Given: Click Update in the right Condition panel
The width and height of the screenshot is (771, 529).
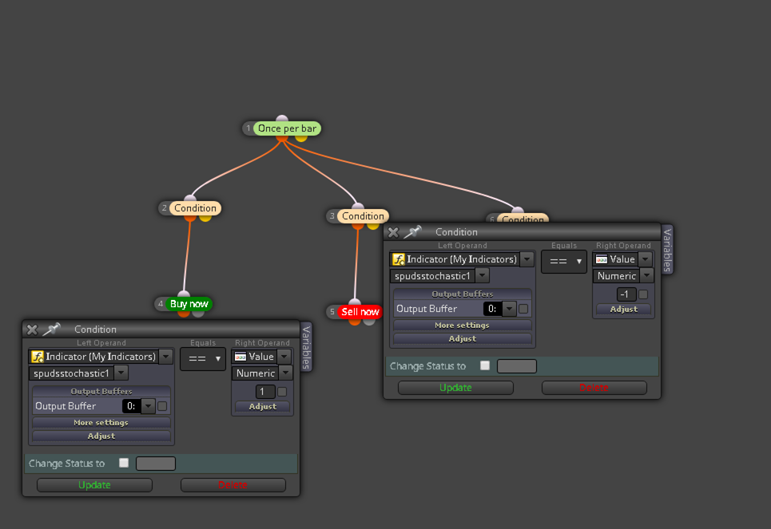Looking at the screenshot, I should (455, 388).
